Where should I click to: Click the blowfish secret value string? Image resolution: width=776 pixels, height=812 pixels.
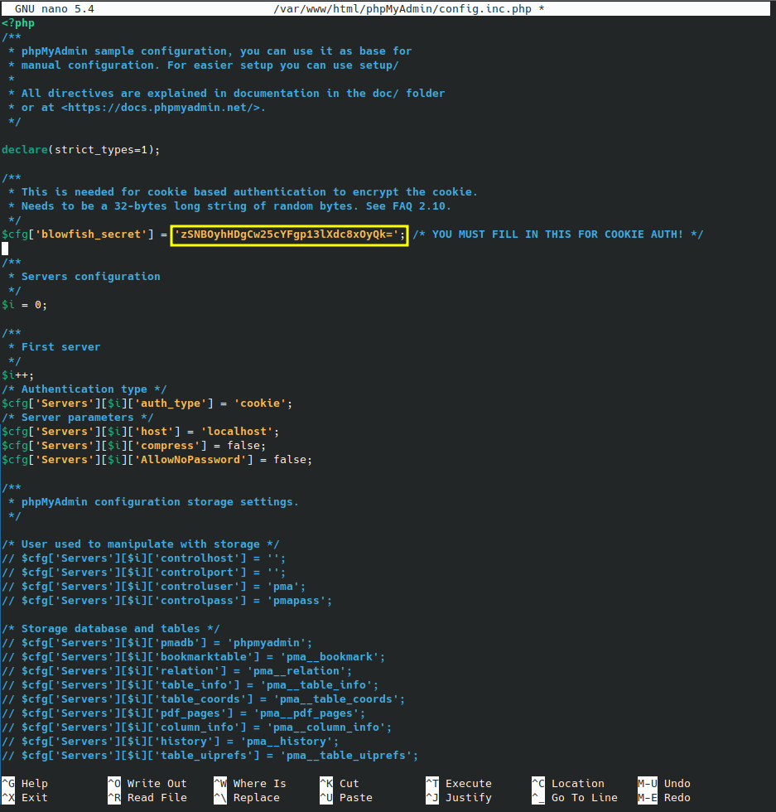pyautogui.click(x=287, y=234)
